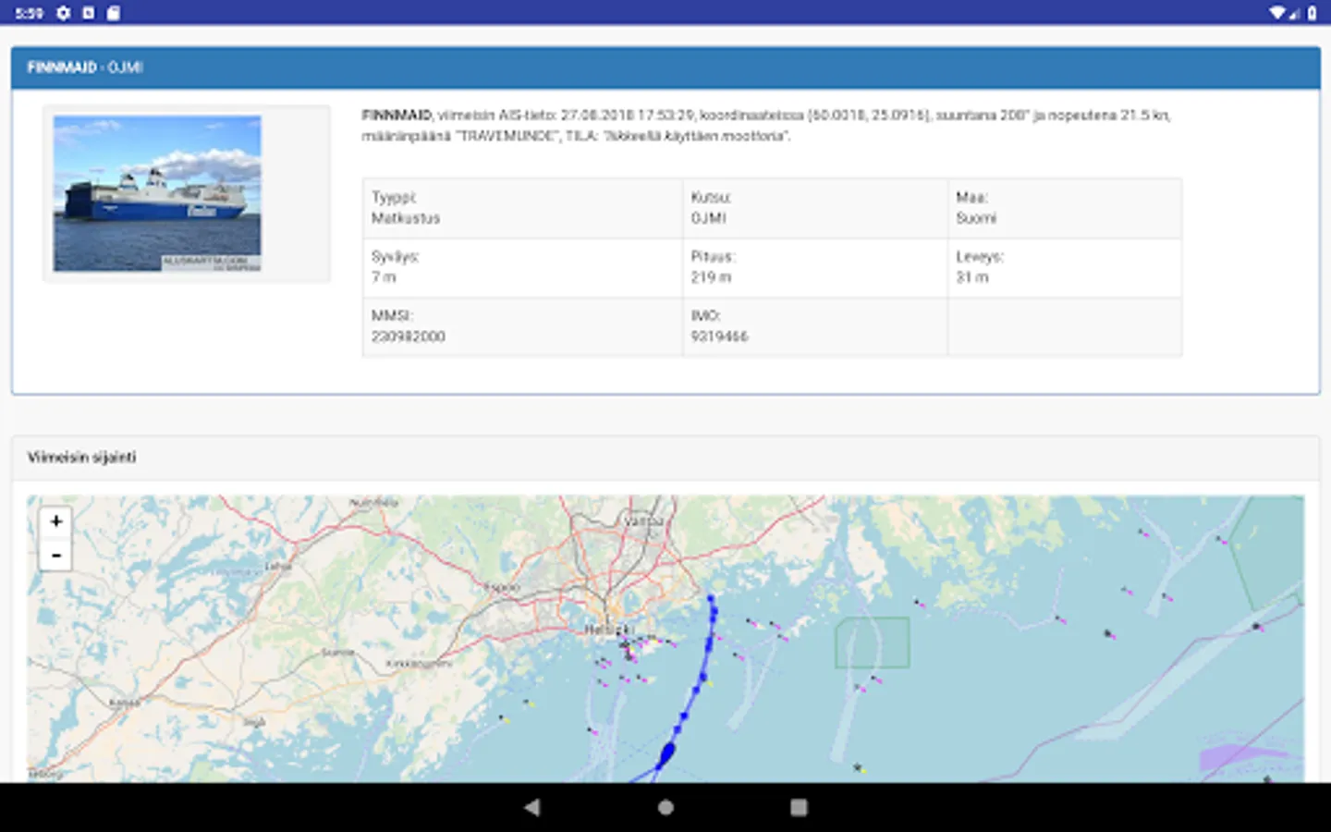The height and width of the screenshot is (832, 1331).
Task: Zoom out the map with minus button
Action: click(x=55, y=555)
